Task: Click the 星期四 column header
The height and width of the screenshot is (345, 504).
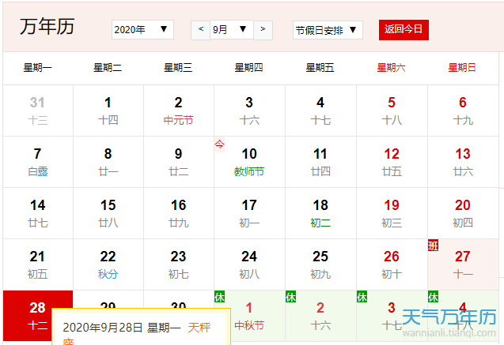Action: pos(248,68)
